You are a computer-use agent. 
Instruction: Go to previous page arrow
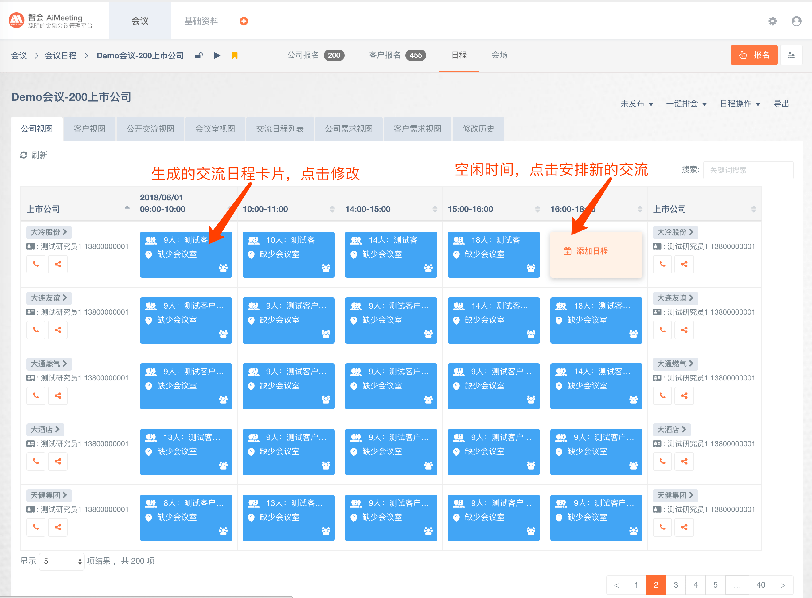coord(616,585)
